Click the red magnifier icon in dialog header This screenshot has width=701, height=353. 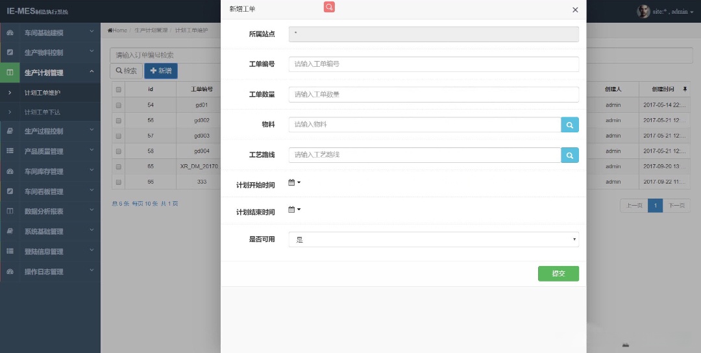click(329, 6)
